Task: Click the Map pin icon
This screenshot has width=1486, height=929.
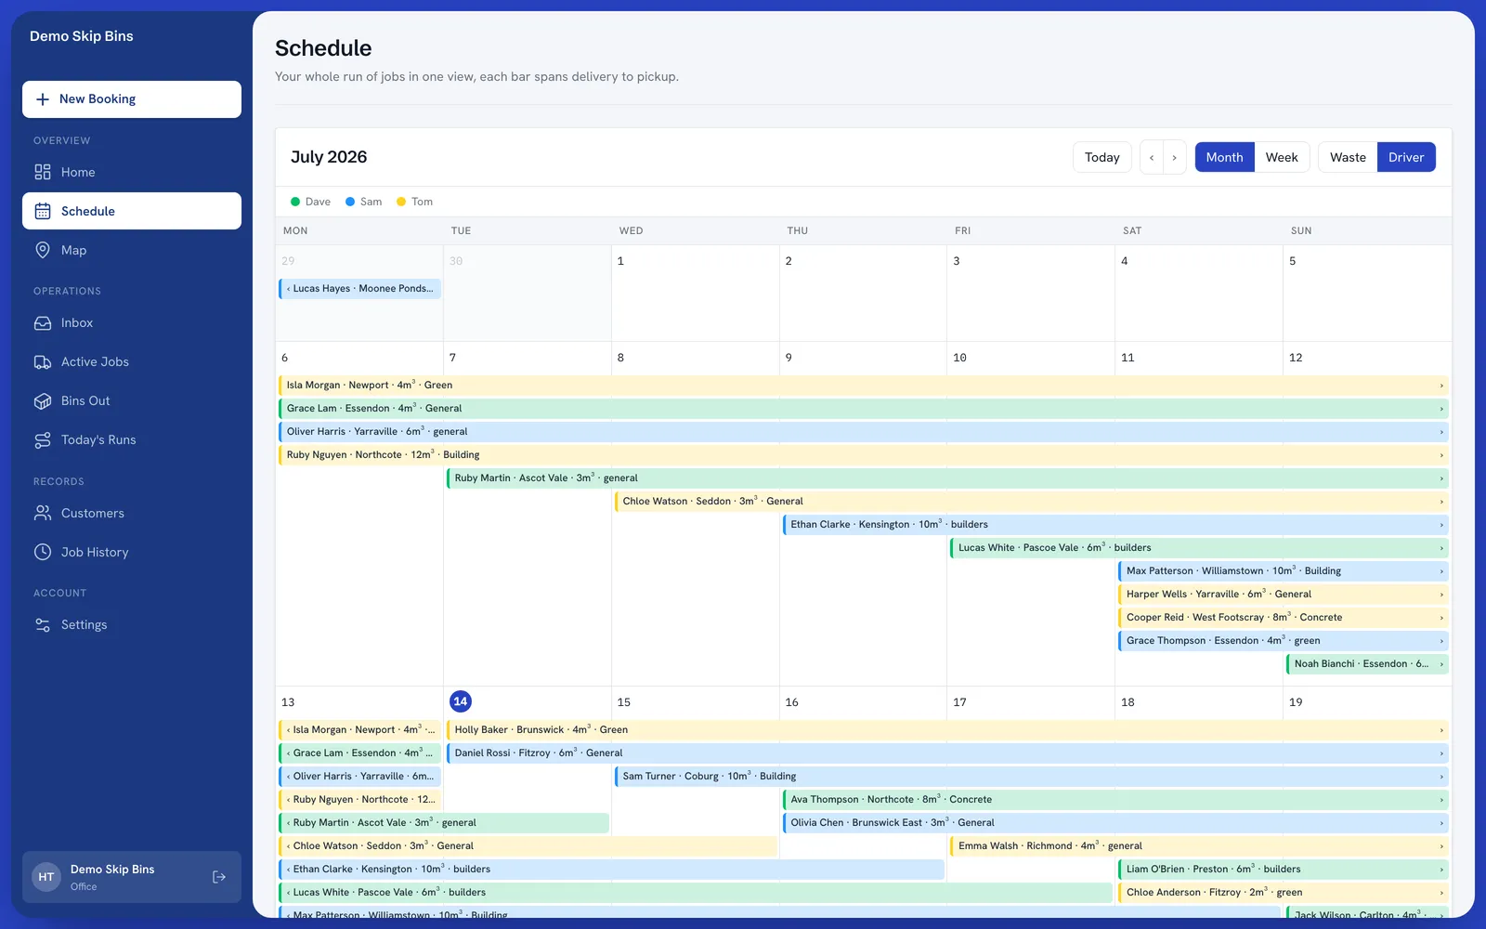Action: 43,250
